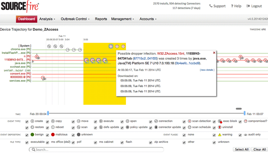Click the open event type icon
Screen dimensions: 268x154
[x=128, y=121]
